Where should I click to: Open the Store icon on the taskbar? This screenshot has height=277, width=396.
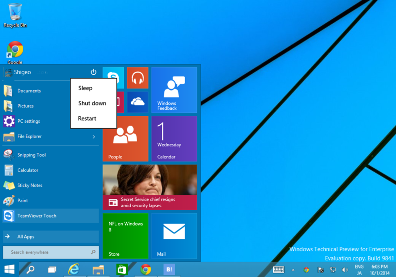point(122,270)
